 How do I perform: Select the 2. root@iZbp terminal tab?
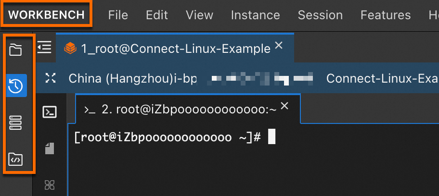point(181,110)
